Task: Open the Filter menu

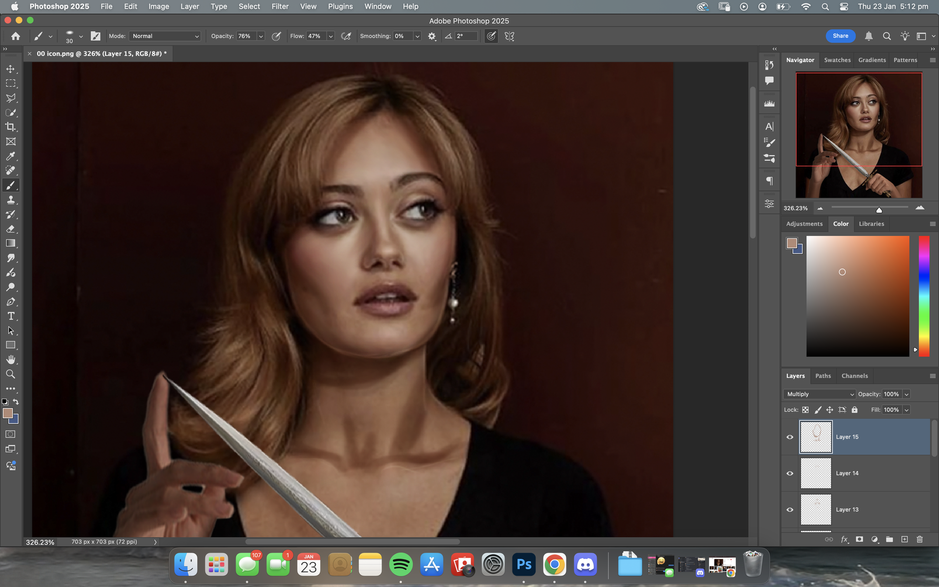Action: pyautogui.click(x=280, y=6)
